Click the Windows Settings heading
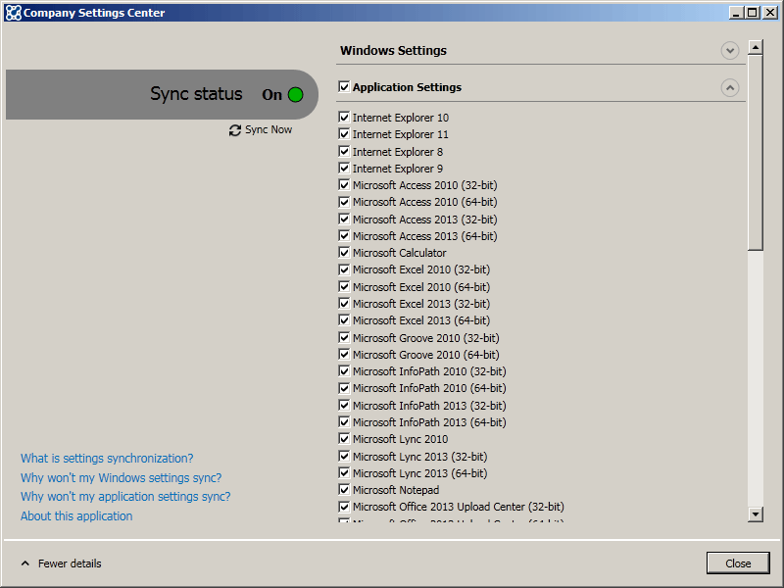784x588 pixels. 394,51
